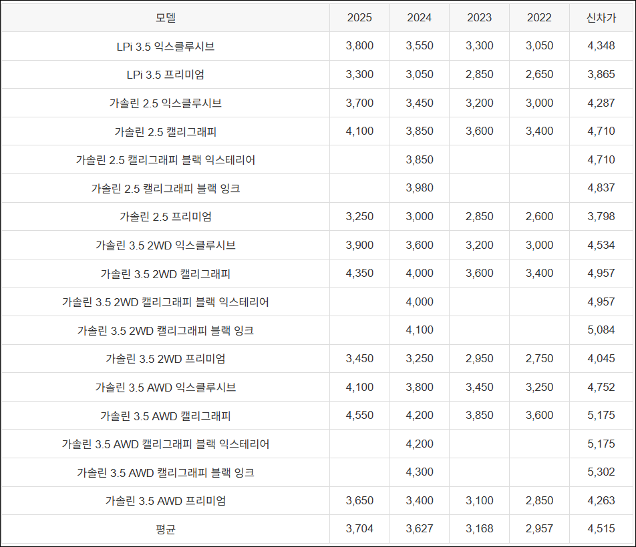Image resolution: width=636 pixels, height=547 pixels.
Task: Click average 2025 value 3,704
Action: (359, 528)
